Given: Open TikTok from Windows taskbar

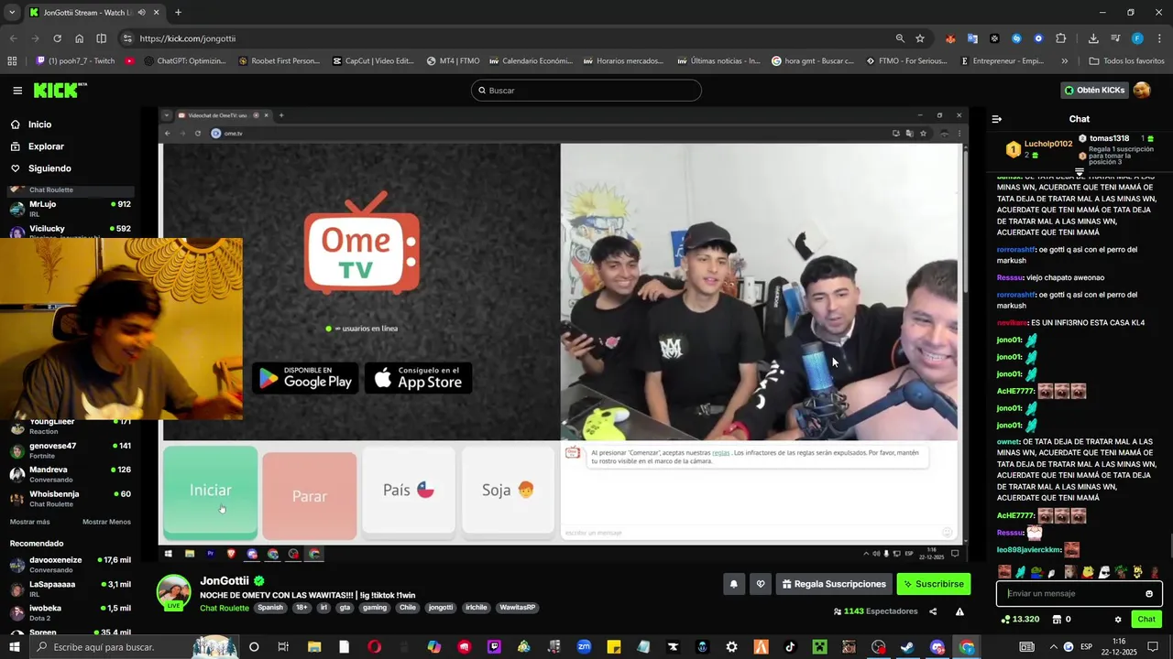Looking at the screenshot, I should click(x=790, y=647).
